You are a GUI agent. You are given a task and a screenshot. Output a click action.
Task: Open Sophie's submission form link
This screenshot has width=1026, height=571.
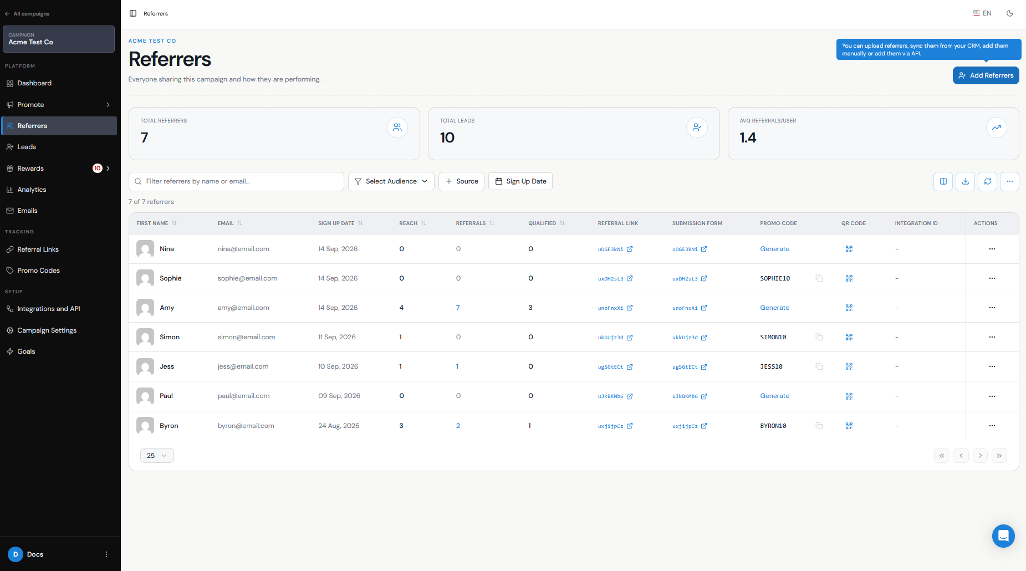click(690, 279)
